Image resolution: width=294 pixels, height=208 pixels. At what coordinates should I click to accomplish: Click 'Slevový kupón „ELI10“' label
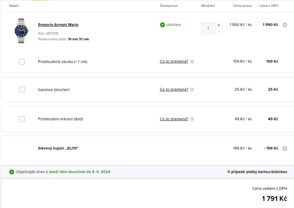pos(58,148)
